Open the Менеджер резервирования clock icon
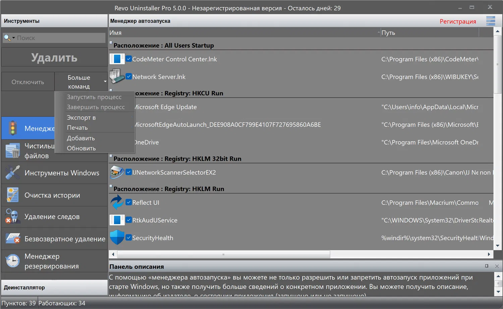Screen dimensions: 503x309 click(13, 261)
